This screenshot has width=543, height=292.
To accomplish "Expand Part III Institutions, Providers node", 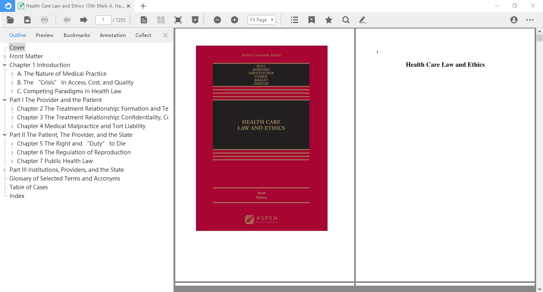I will tap(5, 170).
